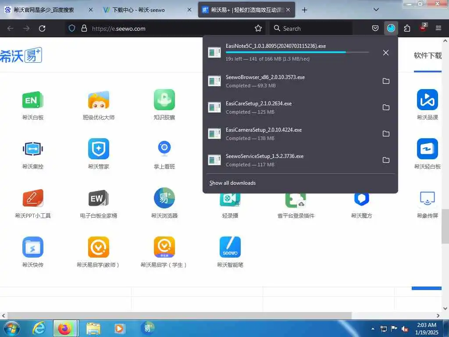Cancel the EasiNote5C download
The height and width of the screenshot is (337, 449).
(x=386, y=53)
